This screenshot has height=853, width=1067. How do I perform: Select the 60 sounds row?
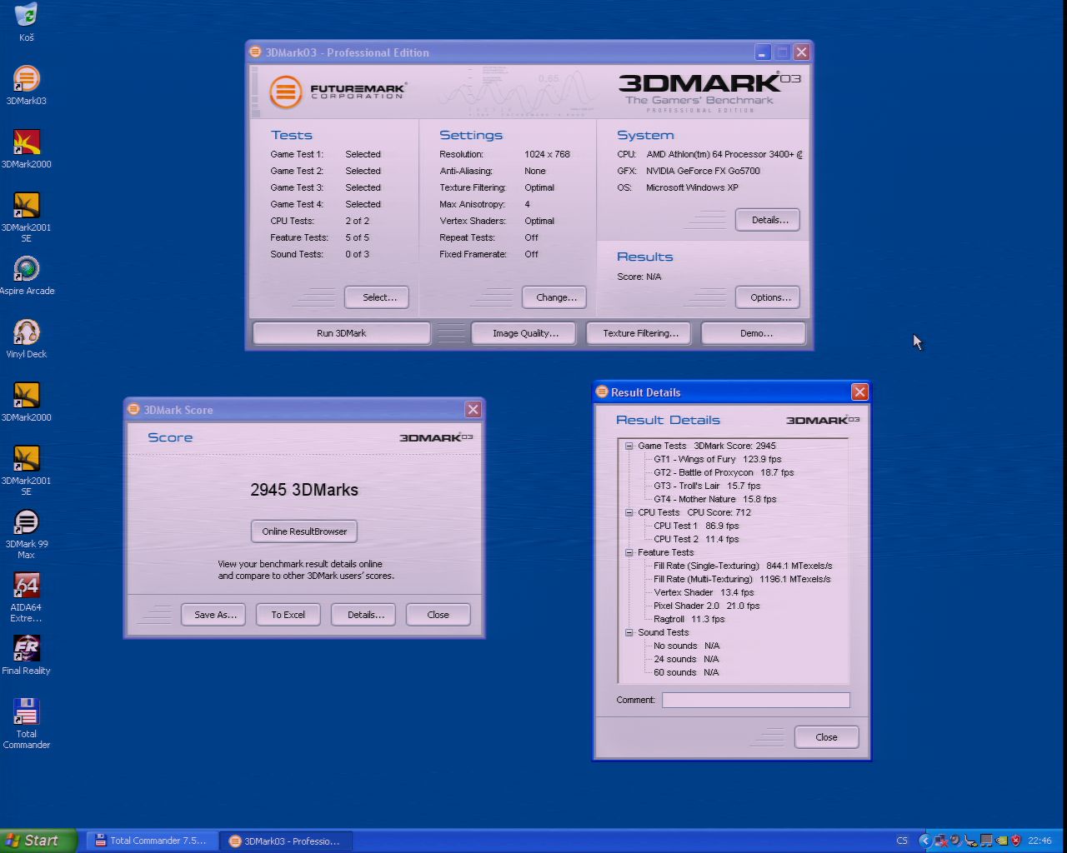[686, 672]
